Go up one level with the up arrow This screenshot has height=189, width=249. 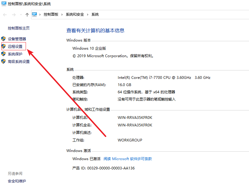click(27, 15)
